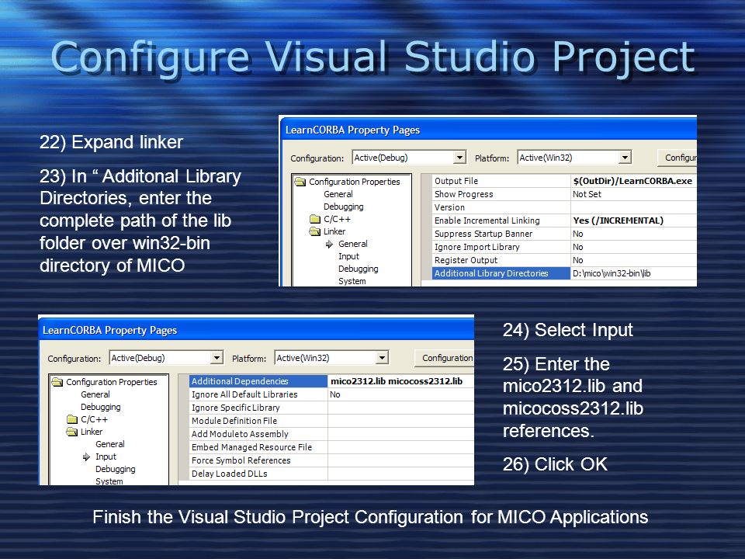Screen dimensions: 745x559
Task: Click the Yes (/INCREMENTAL) value
Action: coord(619,220)
